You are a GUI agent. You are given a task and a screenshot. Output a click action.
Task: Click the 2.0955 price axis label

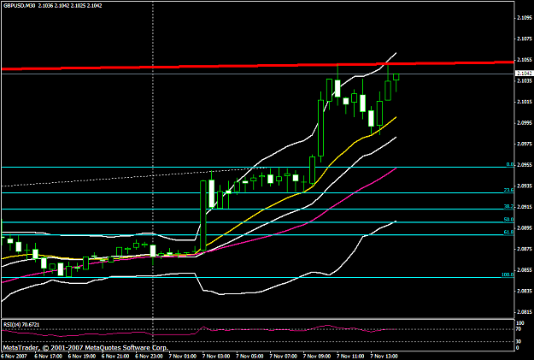(525, 165)
